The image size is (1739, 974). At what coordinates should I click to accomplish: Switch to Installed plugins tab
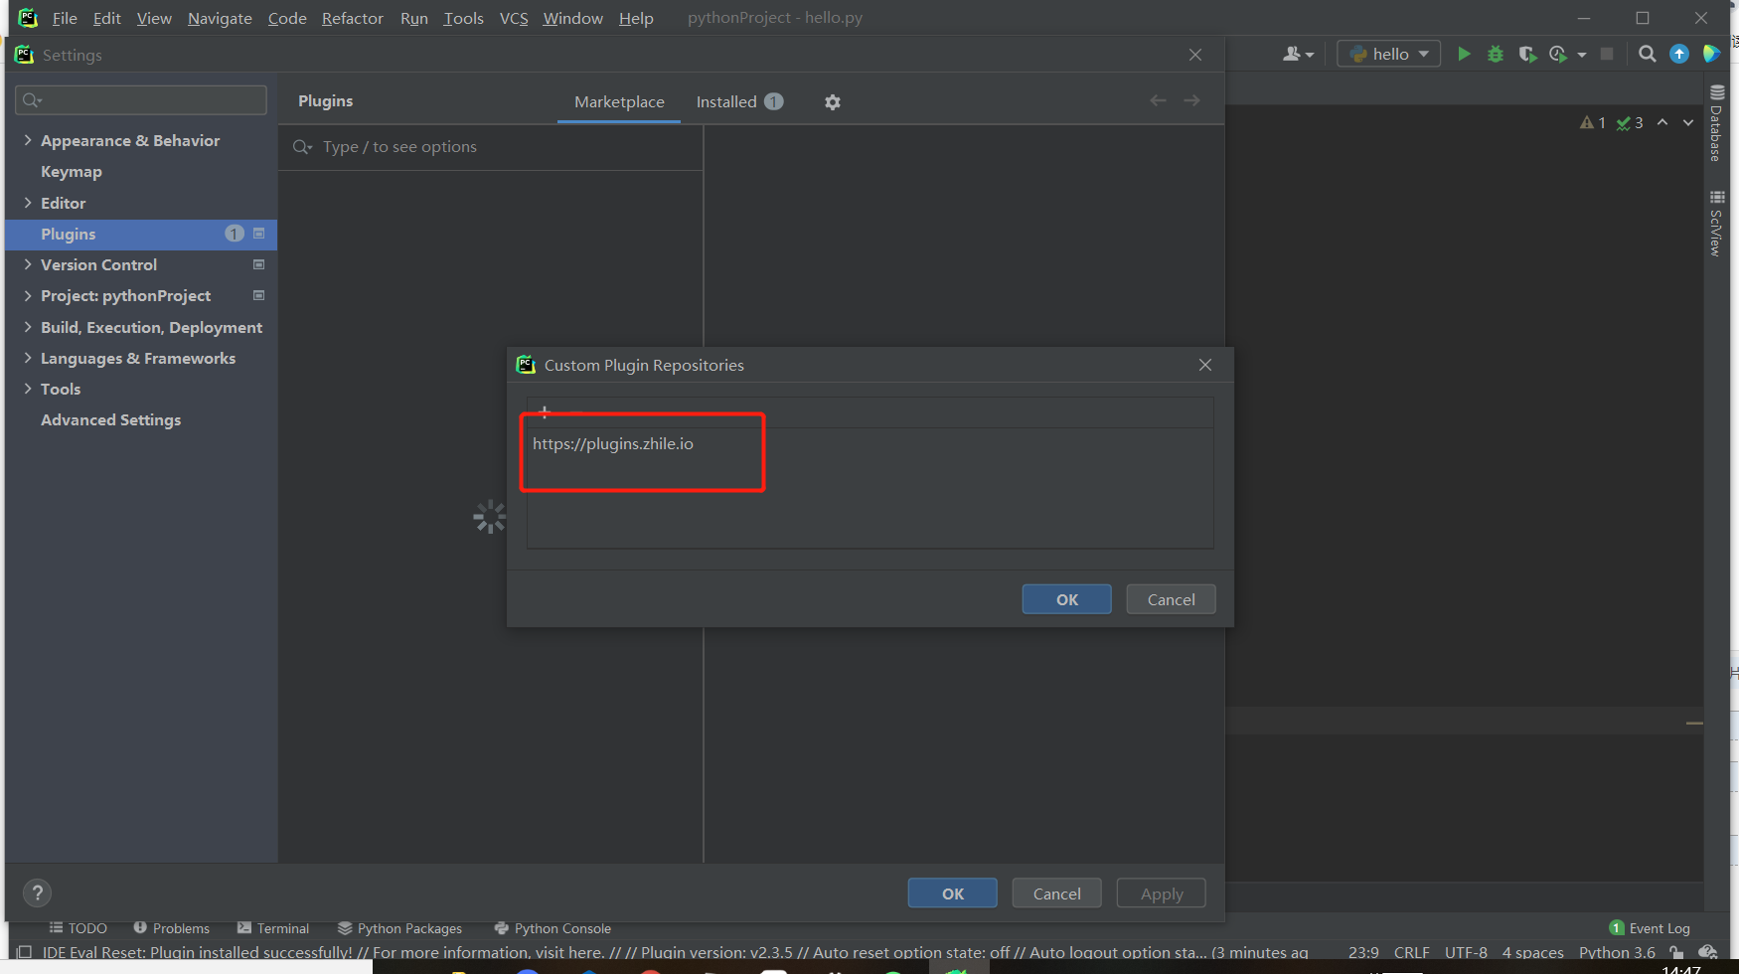(739, 101)
